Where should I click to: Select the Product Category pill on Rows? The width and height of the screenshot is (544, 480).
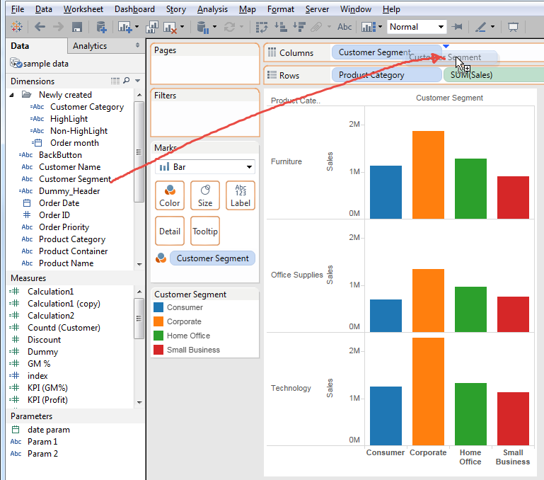386,75
